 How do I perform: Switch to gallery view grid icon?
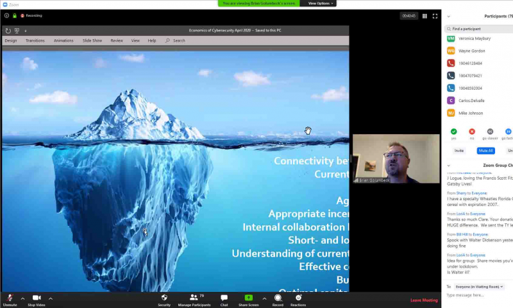click(425, 16)
